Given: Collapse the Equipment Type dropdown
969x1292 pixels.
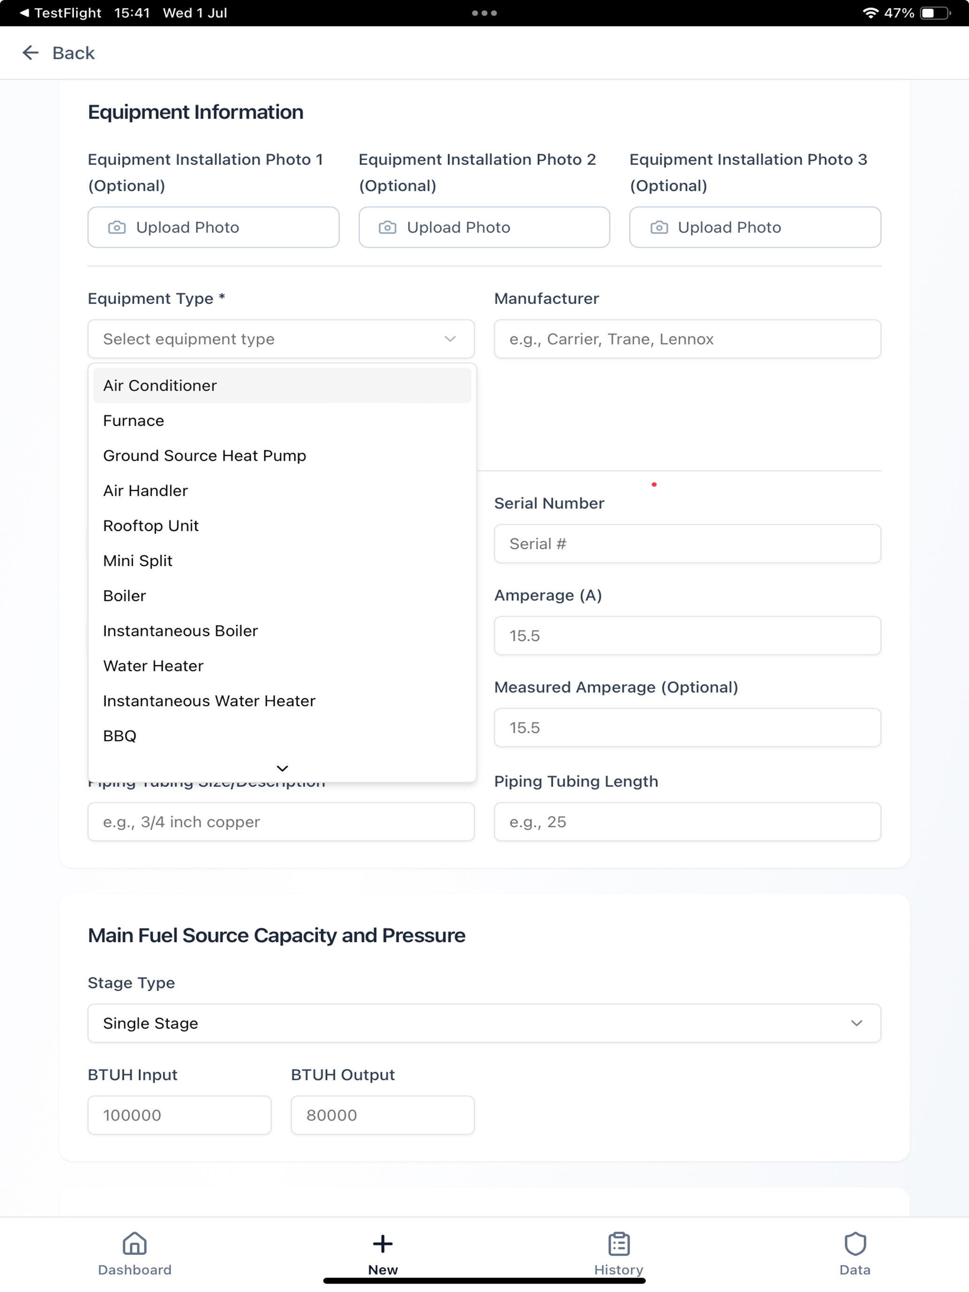Looking at the screenshot, I should (x=281, y=339).
